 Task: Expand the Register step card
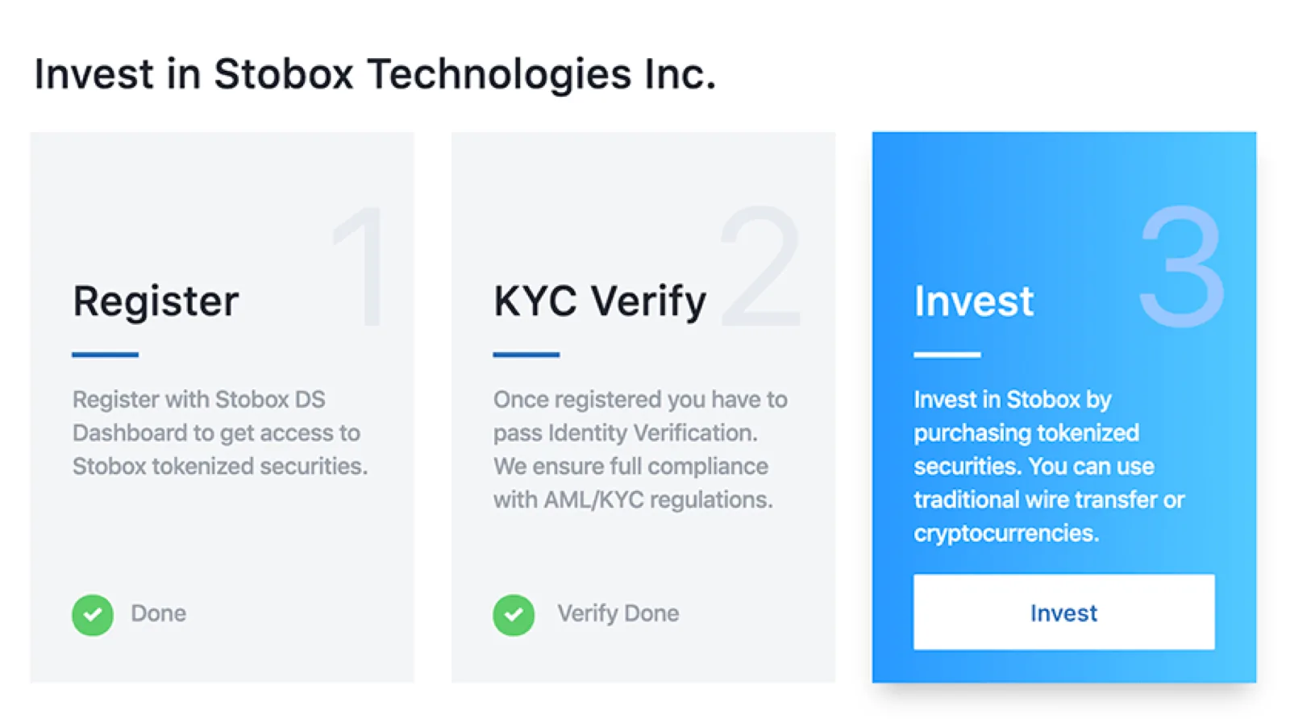pyautogui.click(x=222, y=407)
